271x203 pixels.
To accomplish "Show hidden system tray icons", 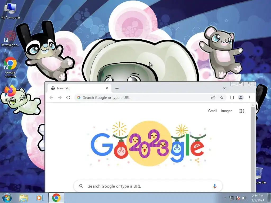I will (225, 198).
